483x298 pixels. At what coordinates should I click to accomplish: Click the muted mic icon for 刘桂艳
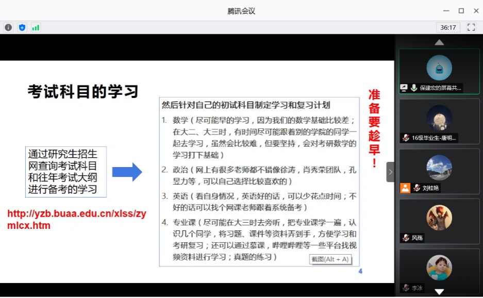(x=416, y=188)
